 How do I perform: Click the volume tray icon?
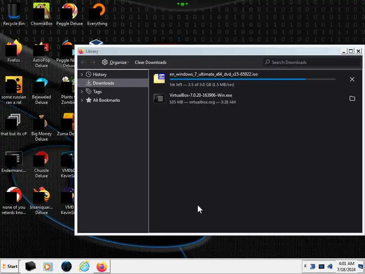pos(330,266)
